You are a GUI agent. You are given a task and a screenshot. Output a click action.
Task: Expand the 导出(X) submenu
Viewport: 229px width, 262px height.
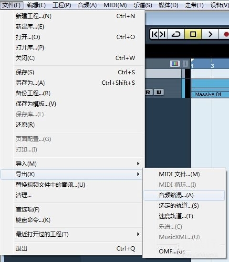point(72,174)
